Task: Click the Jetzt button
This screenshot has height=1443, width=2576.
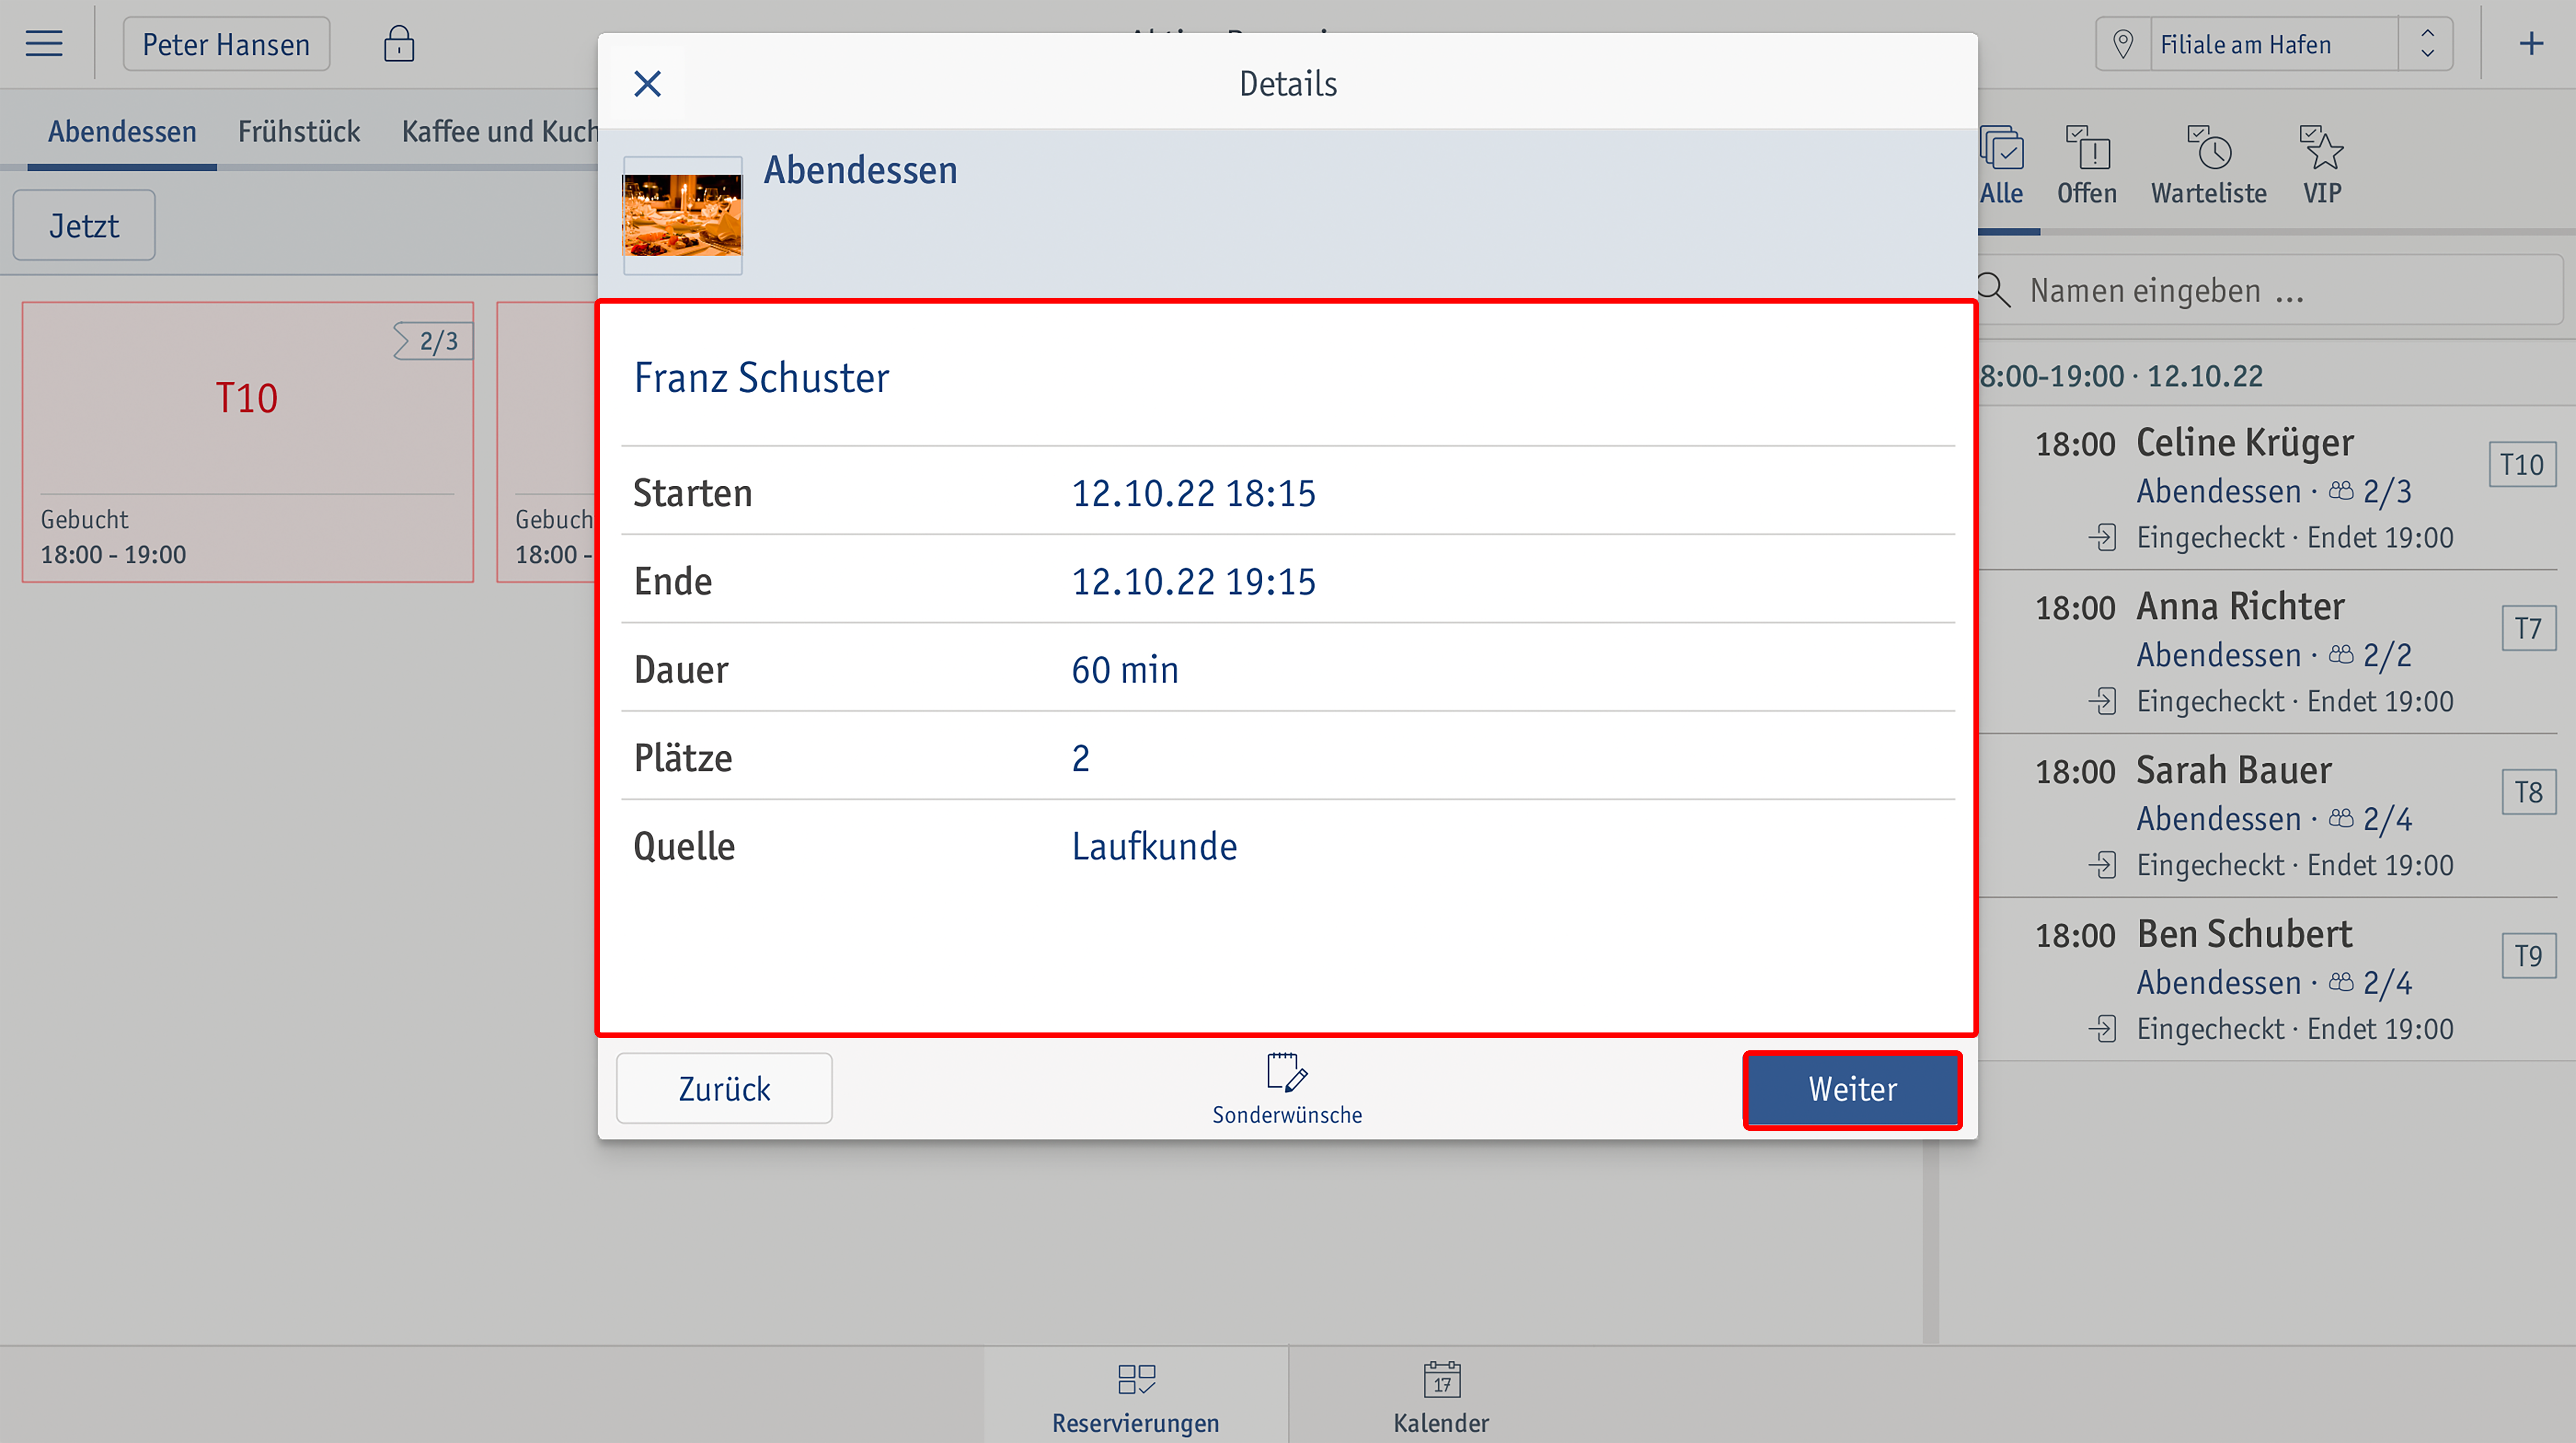Action: (84, 225)
